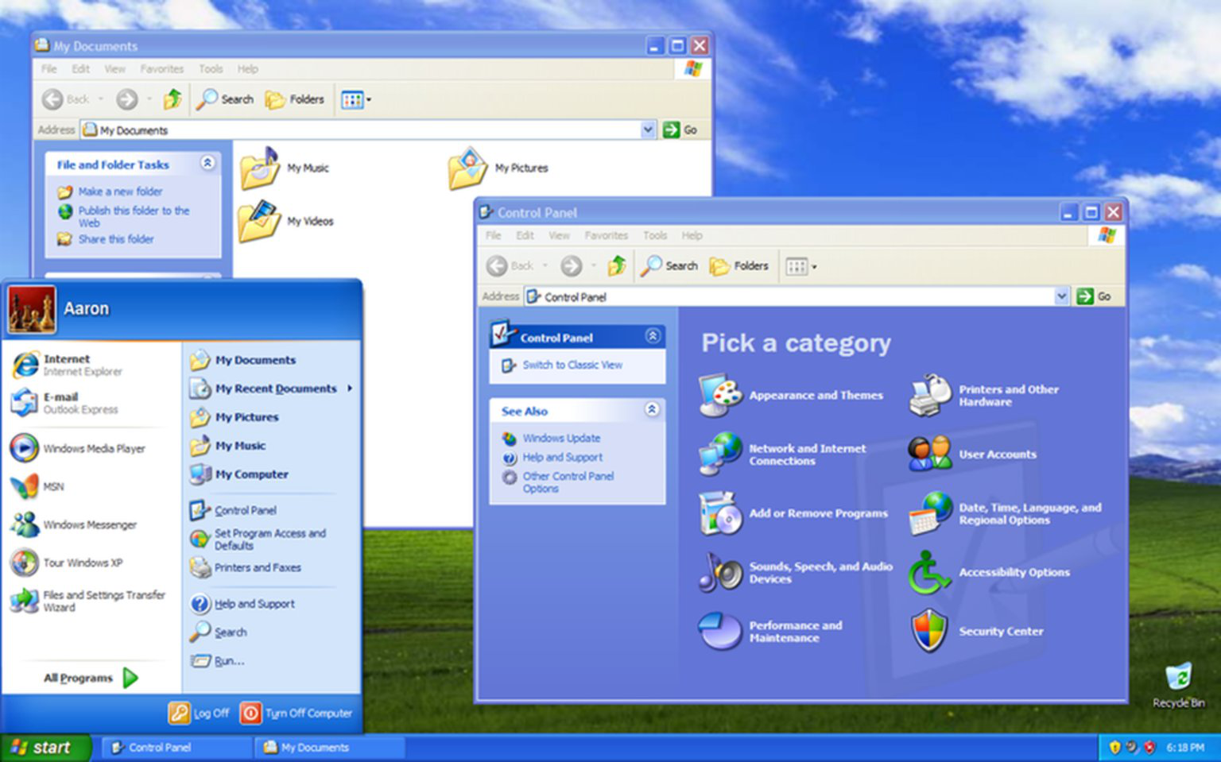This screenshot has width=1221, height=762.
Task: Open the Security Center
Action: click(x=1001, y=632)
